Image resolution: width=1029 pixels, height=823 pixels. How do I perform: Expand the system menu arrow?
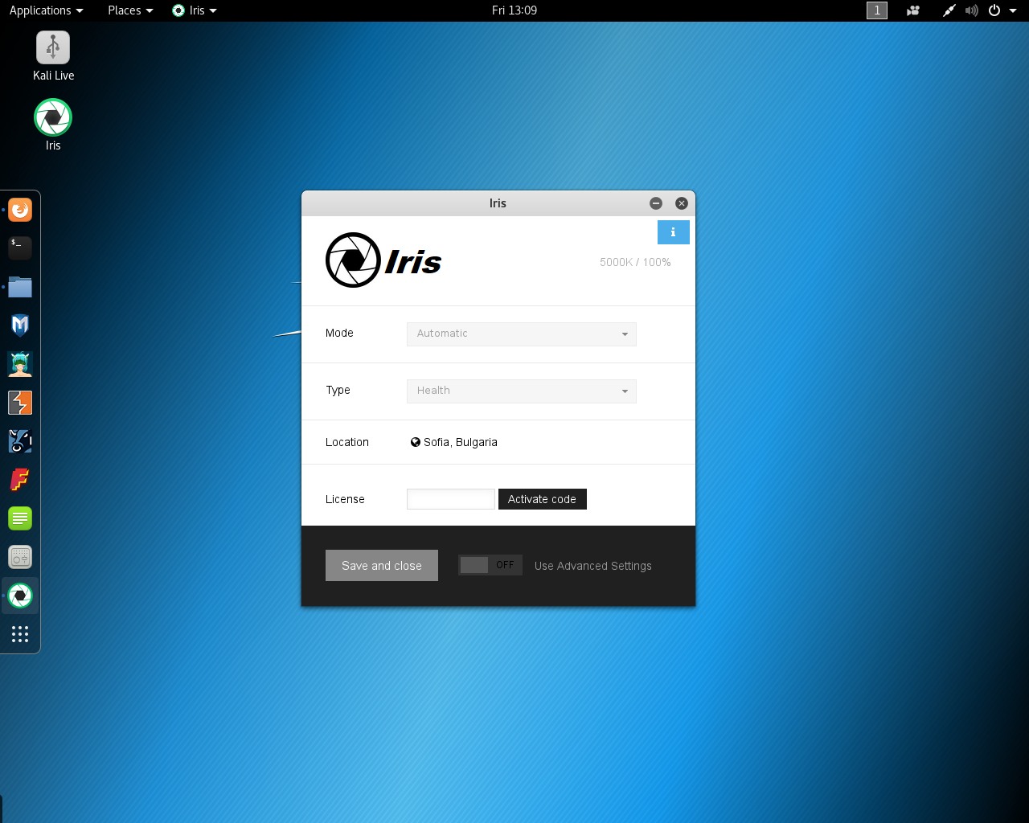(1013, 11)
